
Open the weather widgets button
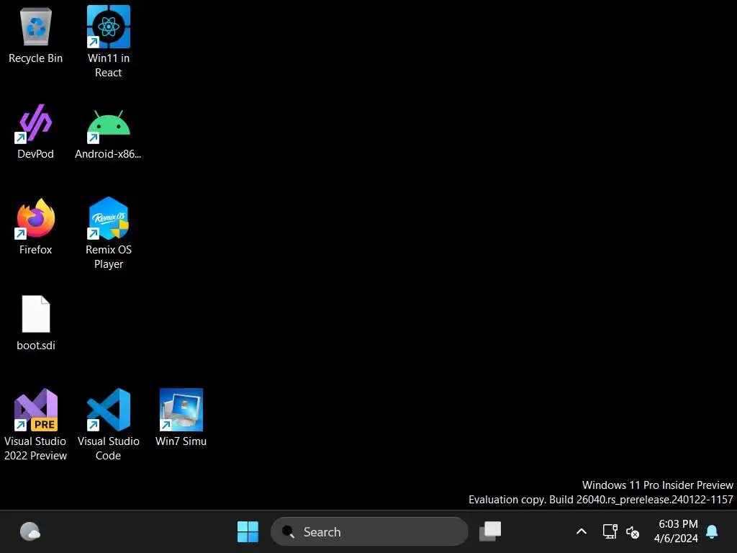30,532
